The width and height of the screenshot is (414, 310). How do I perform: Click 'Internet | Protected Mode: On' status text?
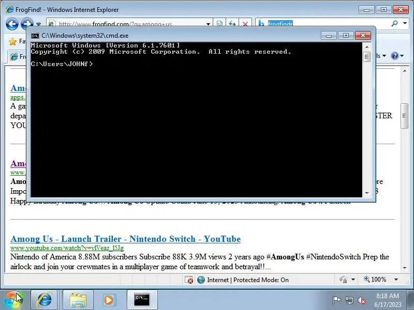tap(248, 280)
